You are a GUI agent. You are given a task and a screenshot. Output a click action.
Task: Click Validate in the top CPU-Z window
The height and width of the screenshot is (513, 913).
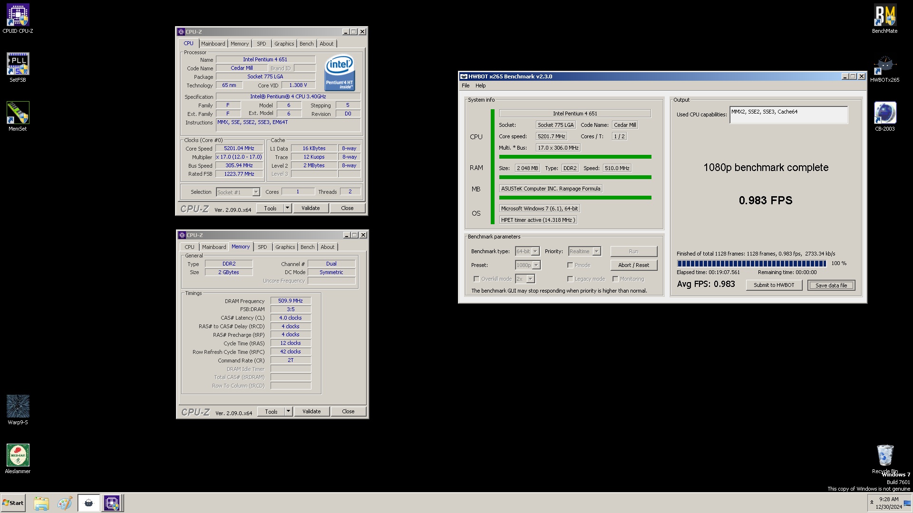311,208
